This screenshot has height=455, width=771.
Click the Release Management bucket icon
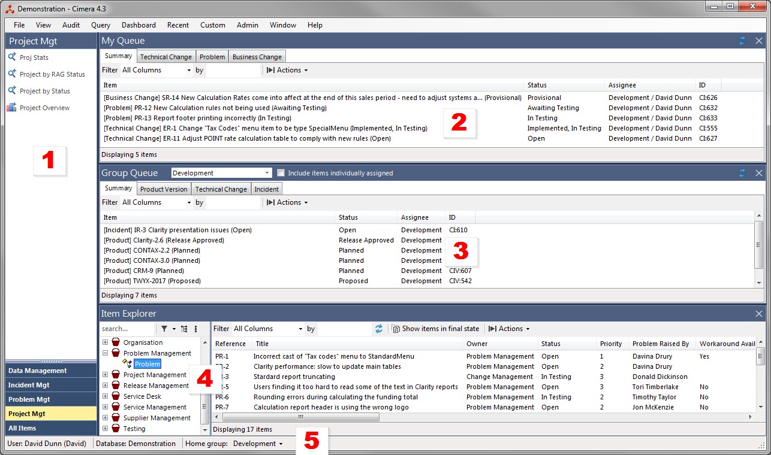pyautogui.click(x=116, y=386)
